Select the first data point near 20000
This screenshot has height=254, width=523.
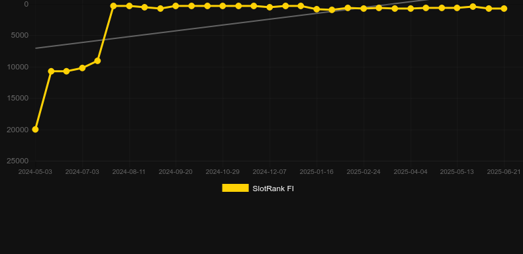(x=35, y=130)
